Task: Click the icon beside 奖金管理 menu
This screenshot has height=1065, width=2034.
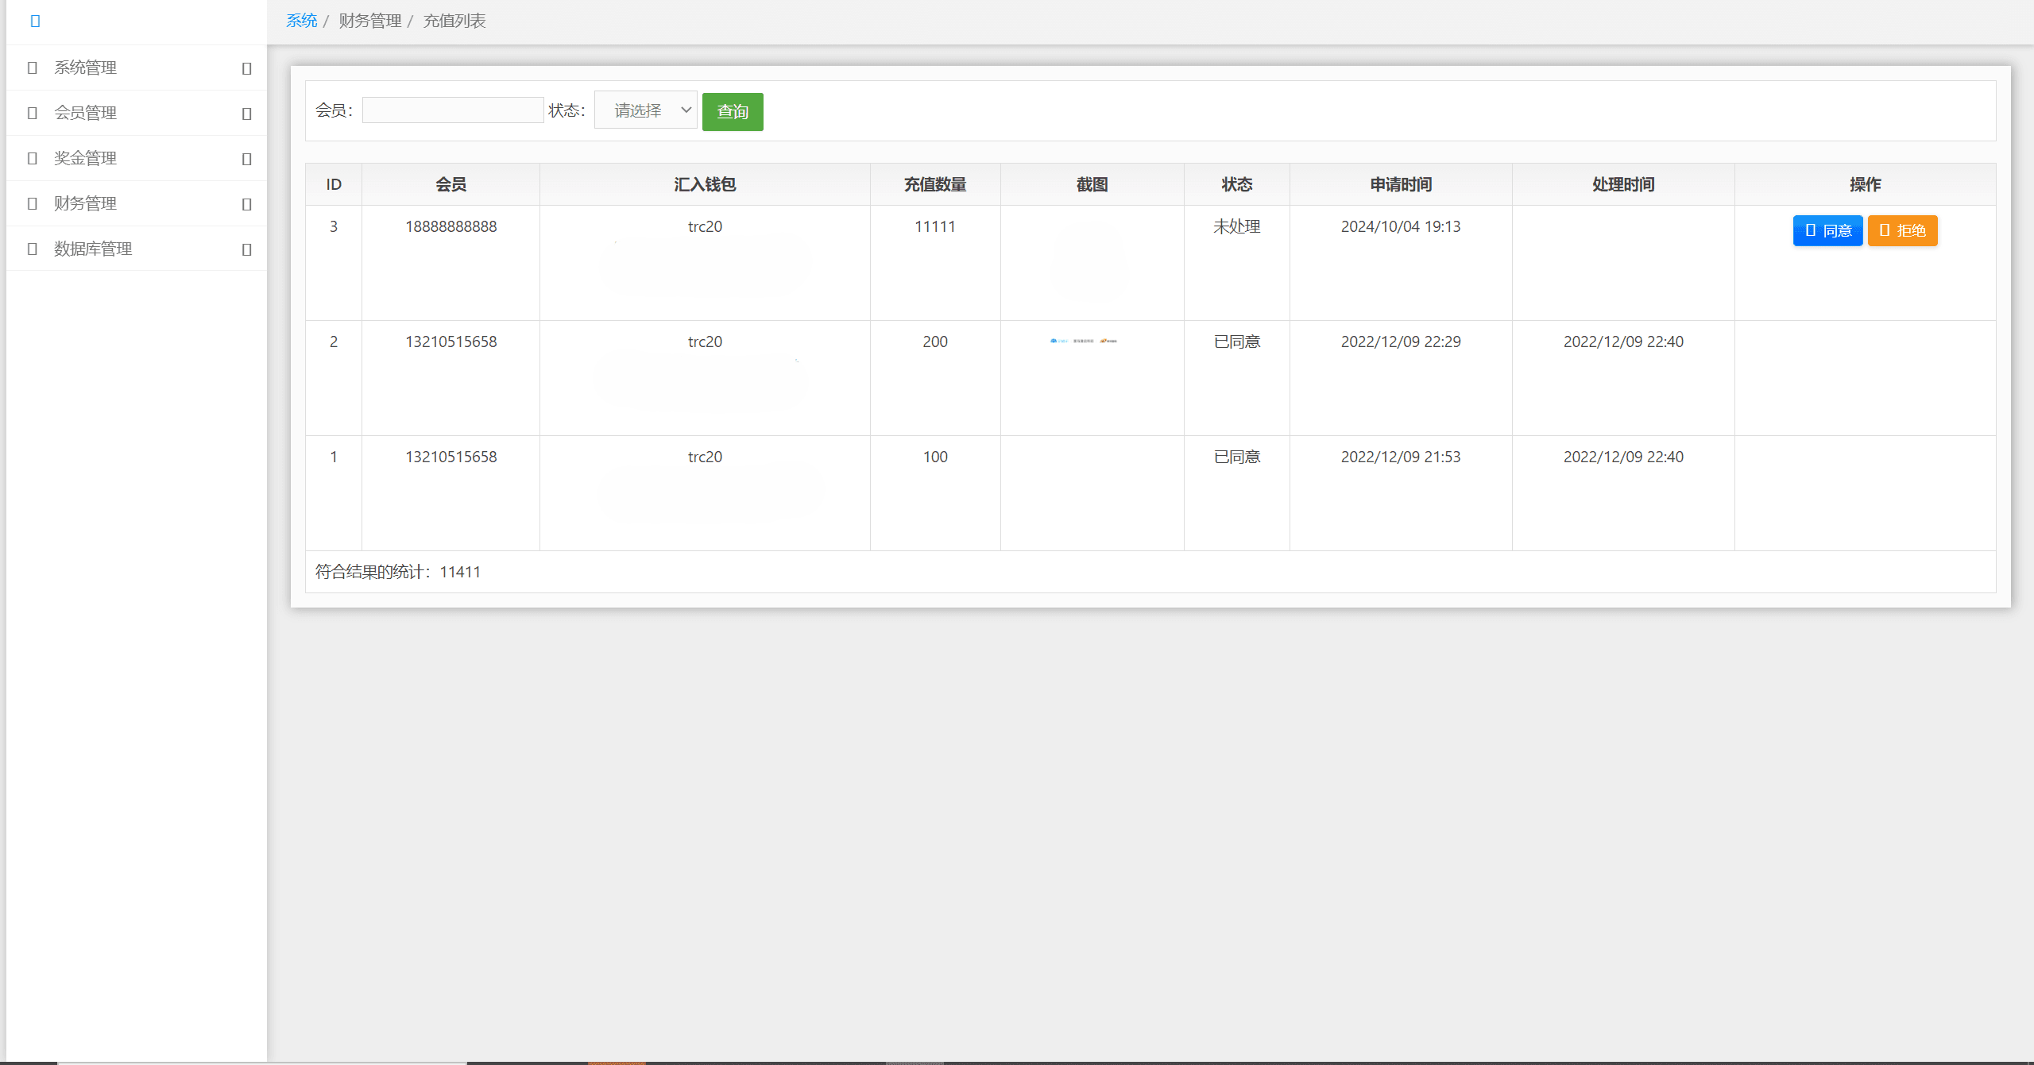Action: (x=33, y=159)
